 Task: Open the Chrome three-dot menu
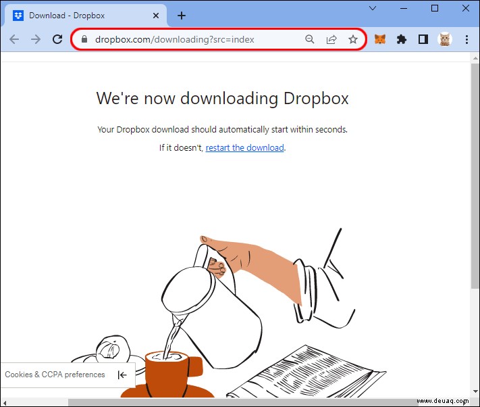coord(466,39)
